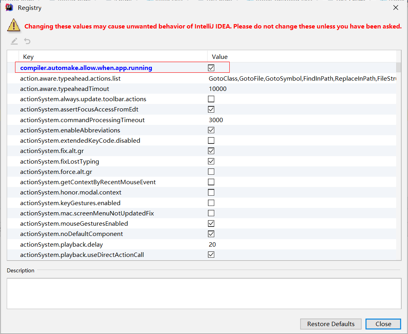The height and width of the screenshot is (334, 408).
Task: Enable actionSystem.force.alt.gr checkbox
Action: pos(211,172)
